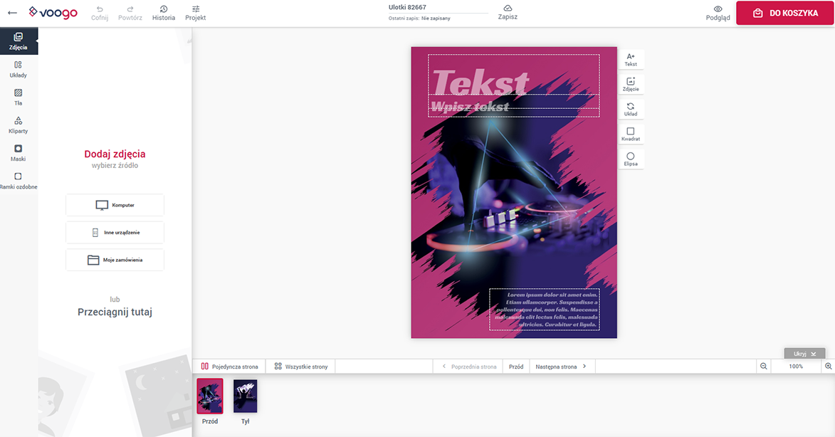The height and width of the screenshot is (437, 835).
Task: Zoom out using the minus magnifier
Action: [763, 367]
